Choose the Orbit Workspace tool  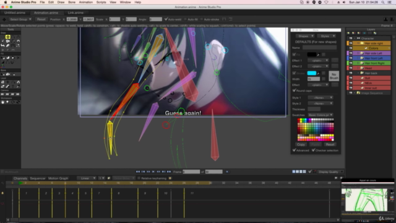[x=18, y=102]
